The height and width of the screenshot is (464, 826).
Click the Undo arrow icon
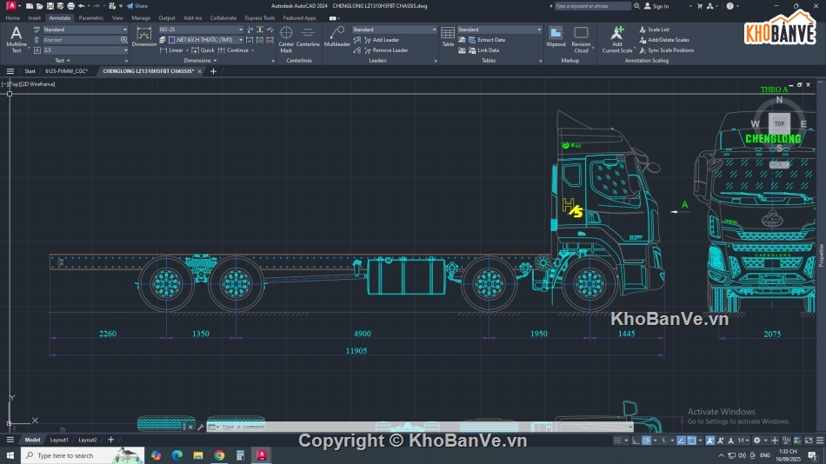click(x=82, y=6)
